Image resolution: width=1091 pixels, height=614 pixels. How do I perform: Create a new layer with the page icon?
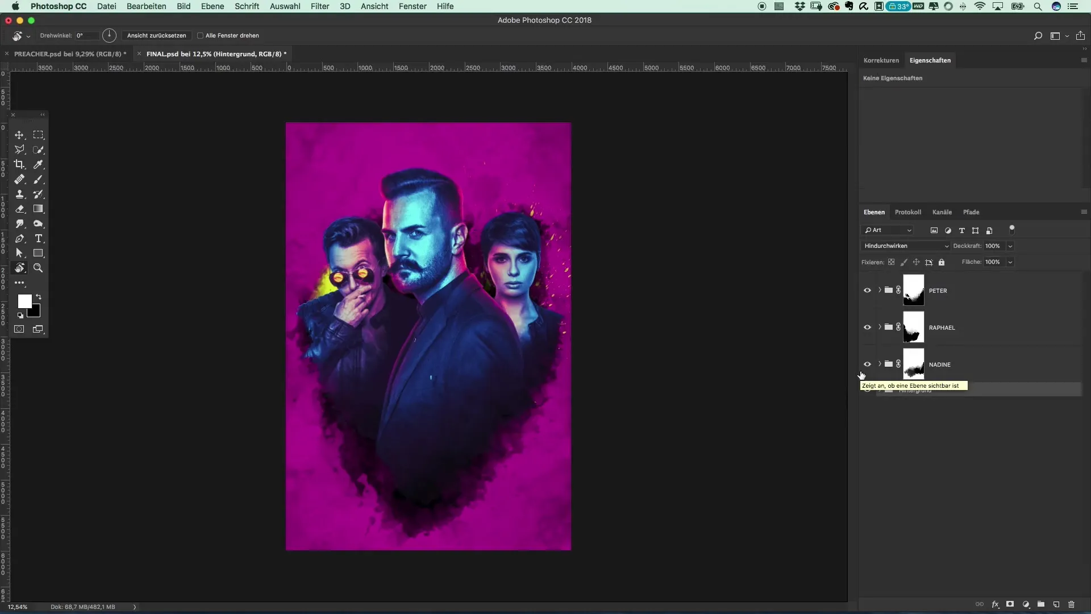click(x=1056, y=604)
